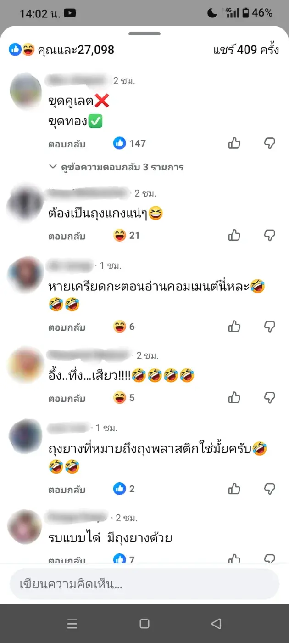
Task: Tap the Android back navigation button
Action: coord(216,623)
